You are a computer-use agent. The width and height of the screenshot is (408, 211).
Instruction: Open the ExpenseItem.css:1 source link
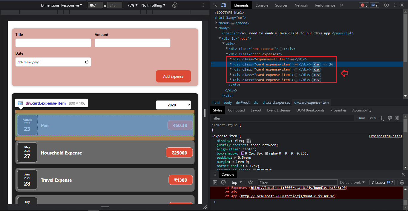pyautogui.click(x=386, y=136)
